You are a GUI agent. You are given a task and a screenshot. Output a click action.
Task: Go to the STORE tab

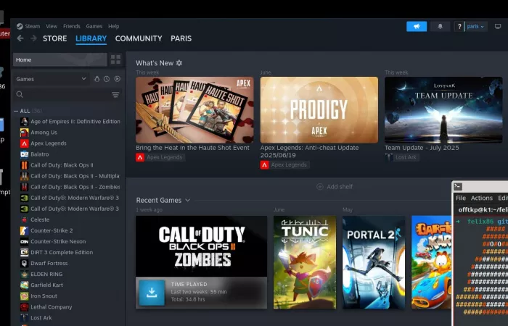[54, 38]
